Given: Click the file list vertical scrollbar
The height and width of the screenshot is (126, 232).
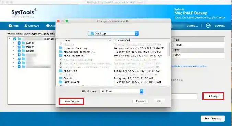Looking at the screenshot, I should point(169,49).
